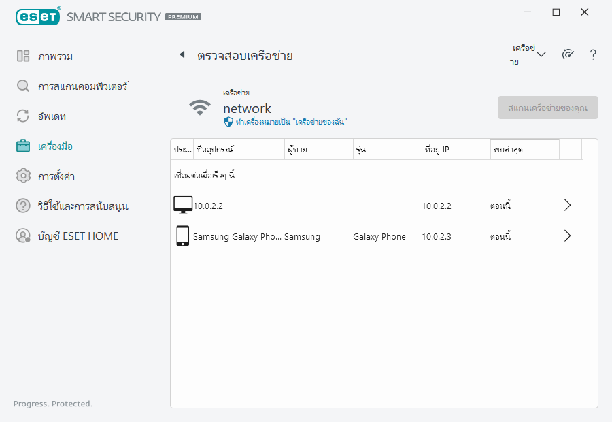This screenshot has height=422, width=612.
Task: Sort by พบล่าสุด column header
Action: click(x=524, y=149)
